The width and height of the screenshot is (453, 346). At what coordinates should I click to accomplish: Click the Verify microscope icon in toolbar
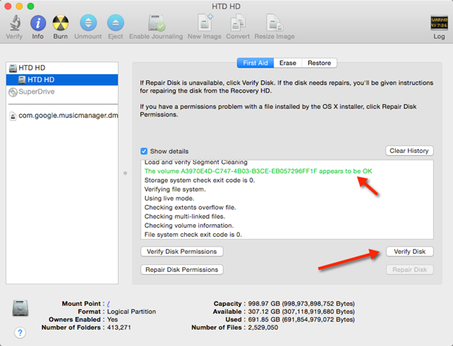click(13, 24)
